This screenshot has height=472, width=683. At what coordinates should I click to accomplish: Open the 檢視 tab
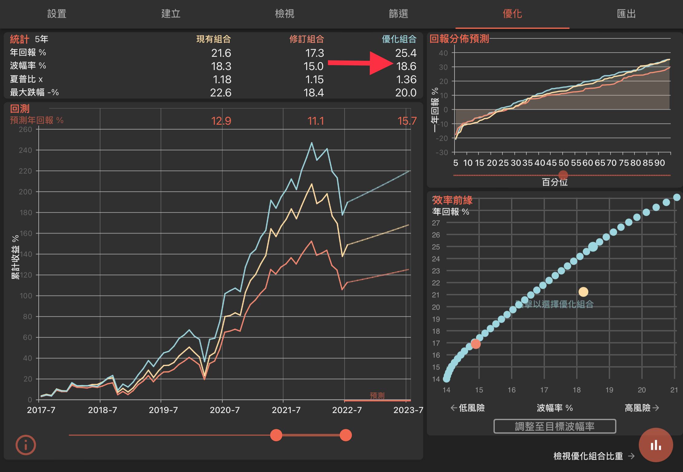pos(284,14)
